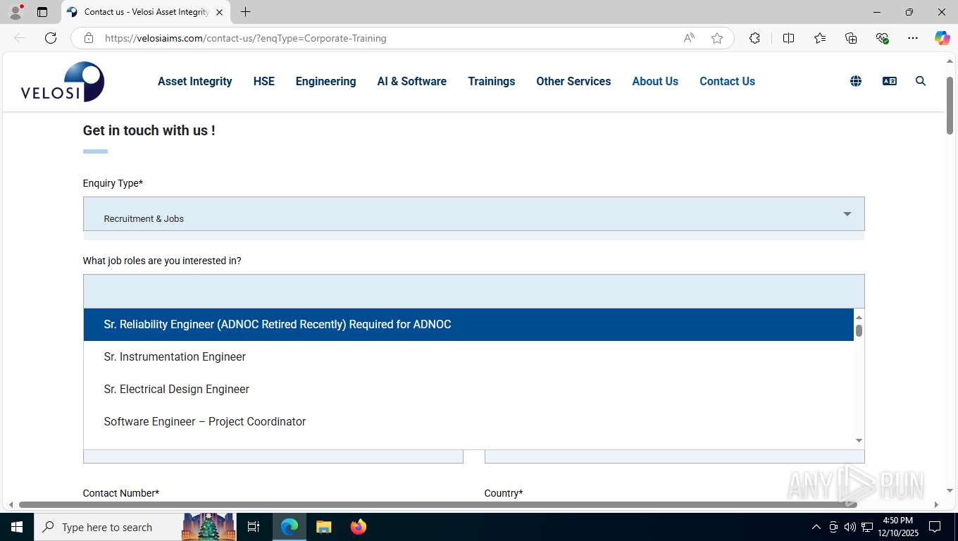Click the globe region selector icon
958x541 pixels.
(x=856, y=81)
